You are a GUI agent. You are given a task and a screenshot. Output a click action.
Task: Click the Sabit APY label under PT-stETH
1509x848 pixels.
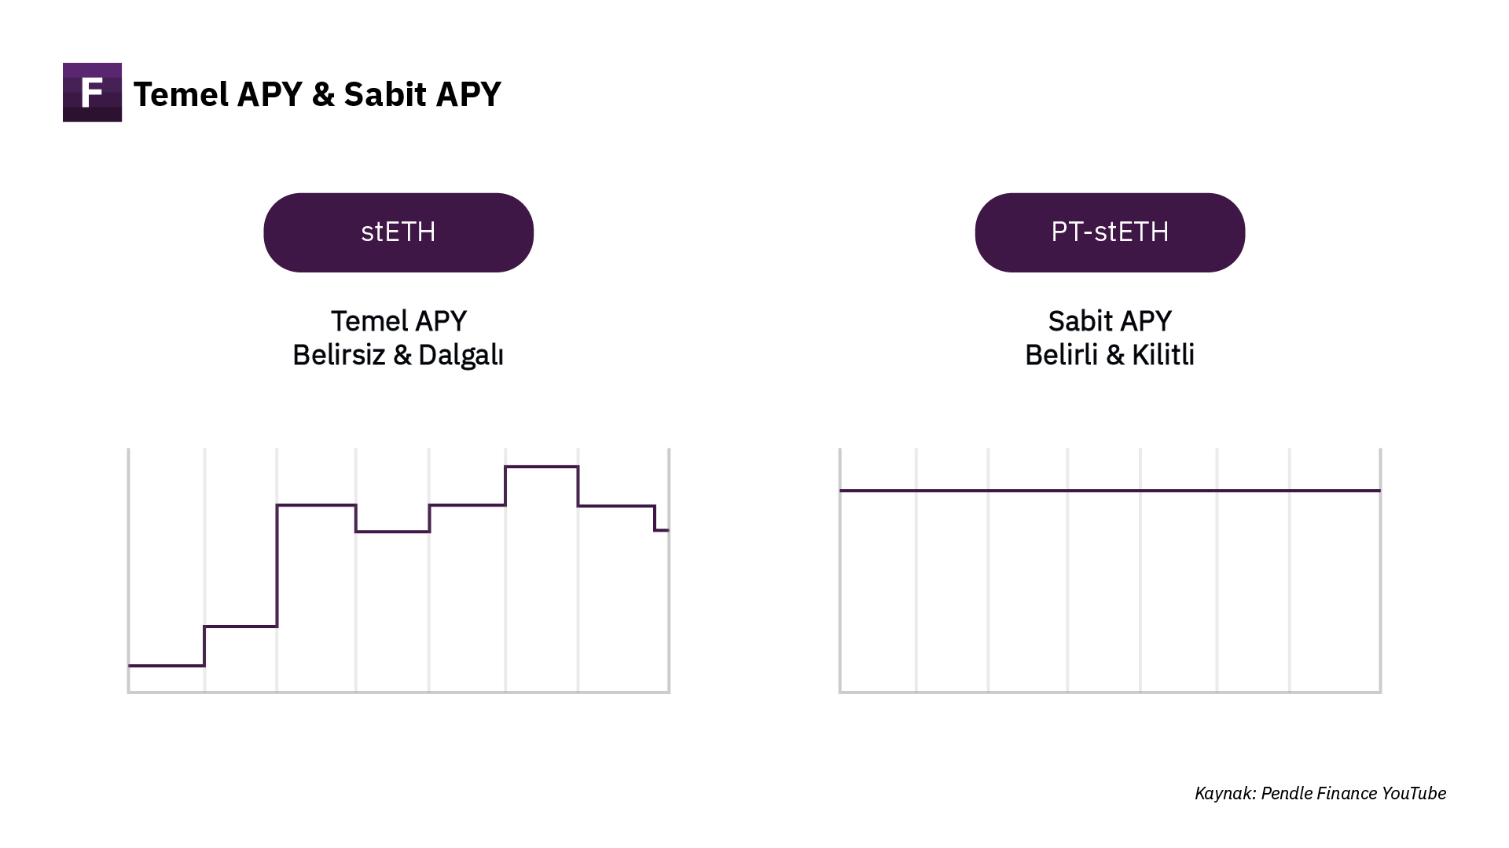(x=1110, y=320)
